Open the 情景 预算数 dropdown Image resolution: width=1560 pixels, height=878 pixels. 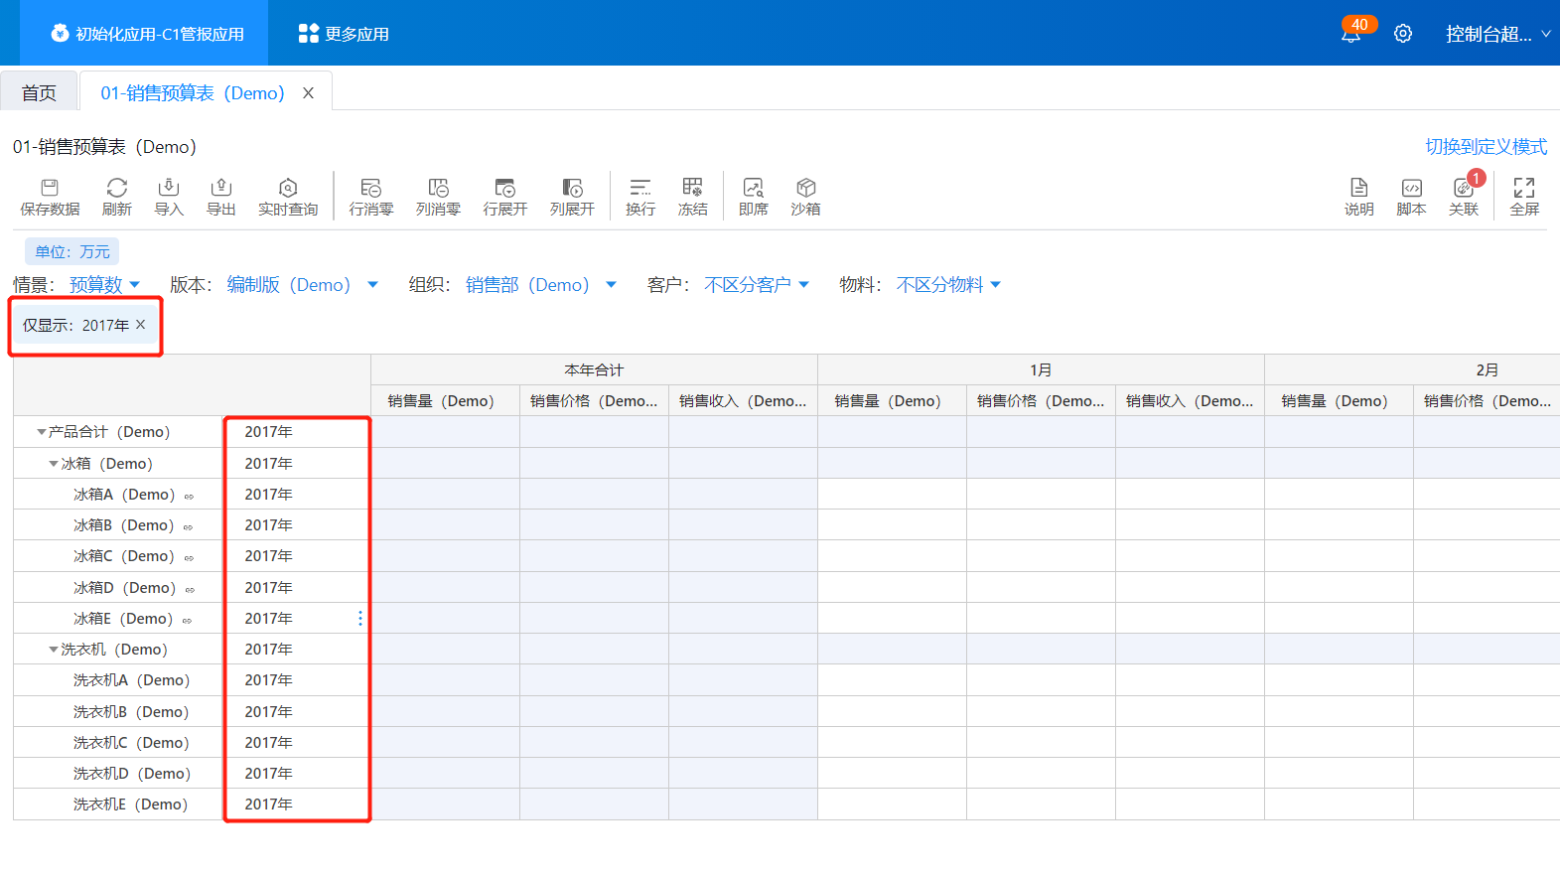(104, 285)
